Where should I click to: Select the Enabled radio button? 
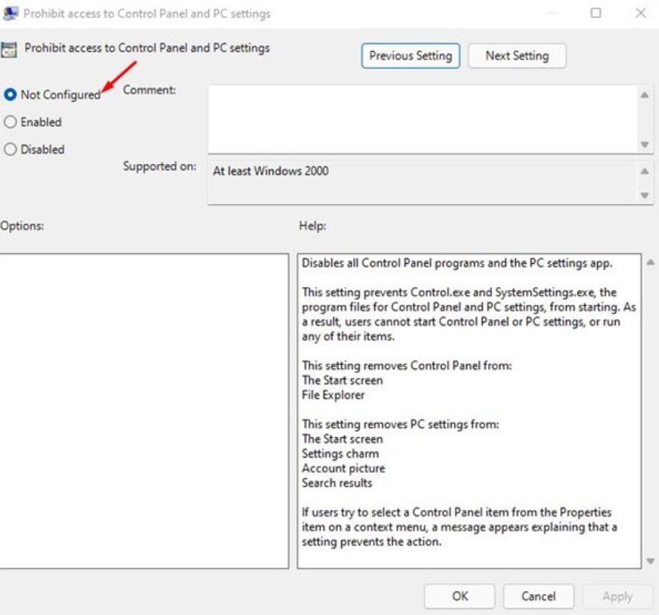click(x=10, y=122)
